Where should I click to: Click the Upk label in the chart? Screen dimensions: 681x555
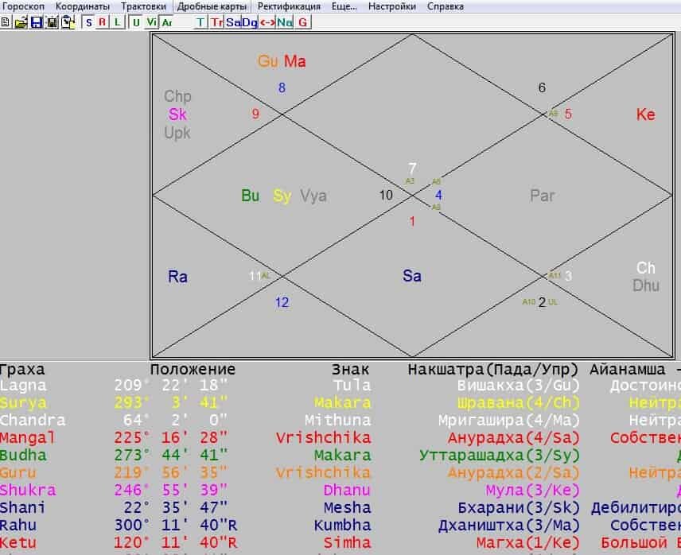[x=177, y=133]
